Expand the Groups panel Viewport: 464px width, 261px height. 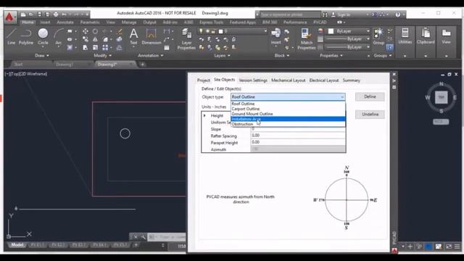(382, 55)
